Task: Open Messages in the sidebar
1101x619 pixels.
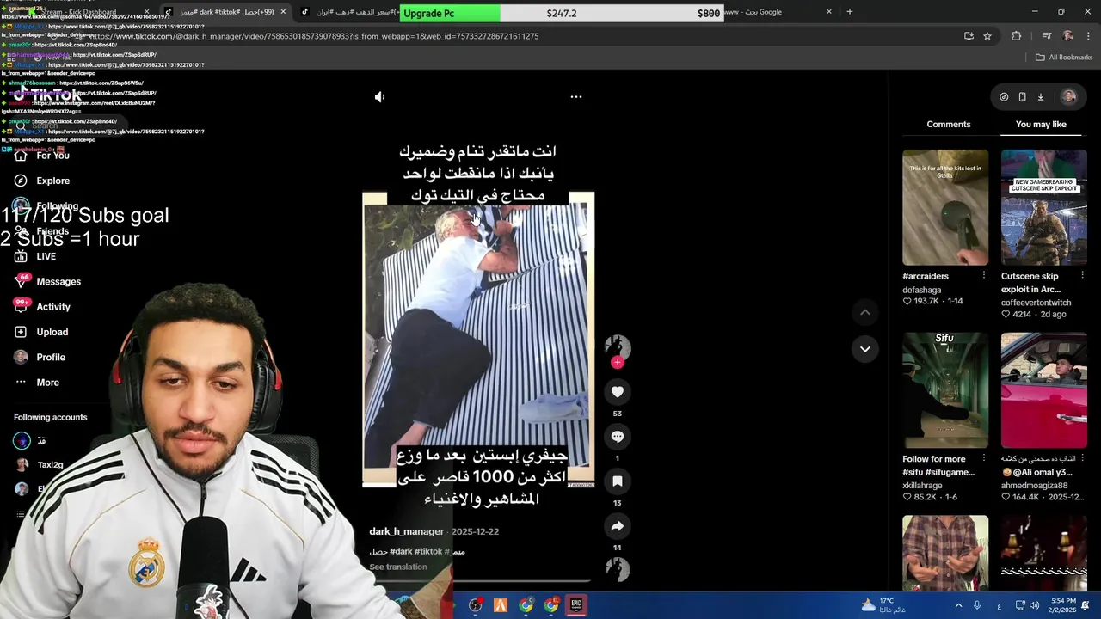Action: (58, 281)
